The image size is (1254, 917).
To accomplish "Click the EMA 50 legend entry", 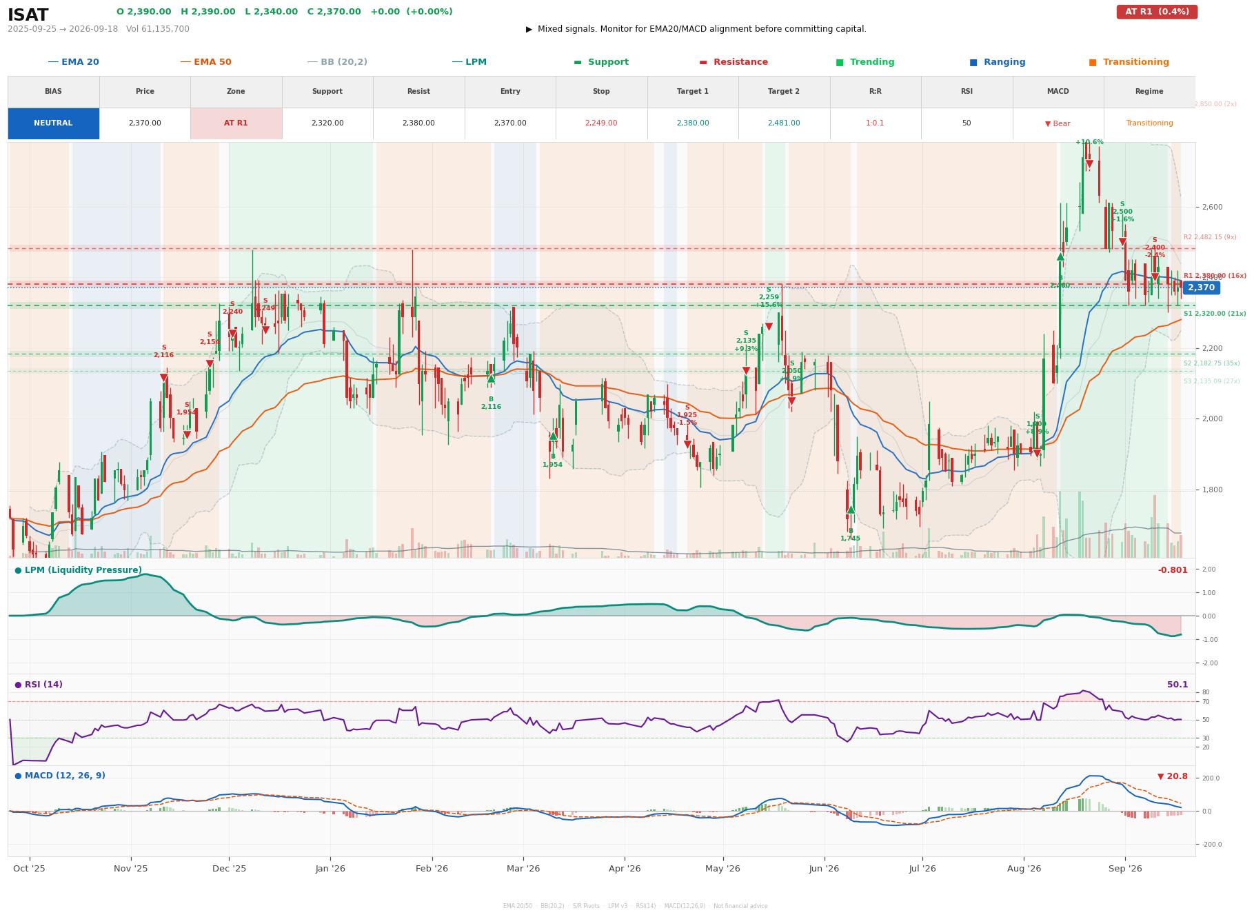I will 205,62.
